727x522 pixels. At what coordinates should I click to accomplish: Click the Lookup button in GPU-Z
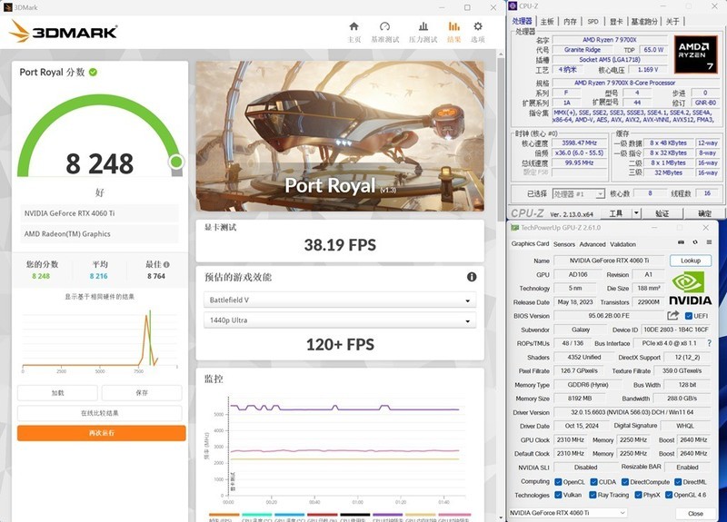[x=691, y=261]
